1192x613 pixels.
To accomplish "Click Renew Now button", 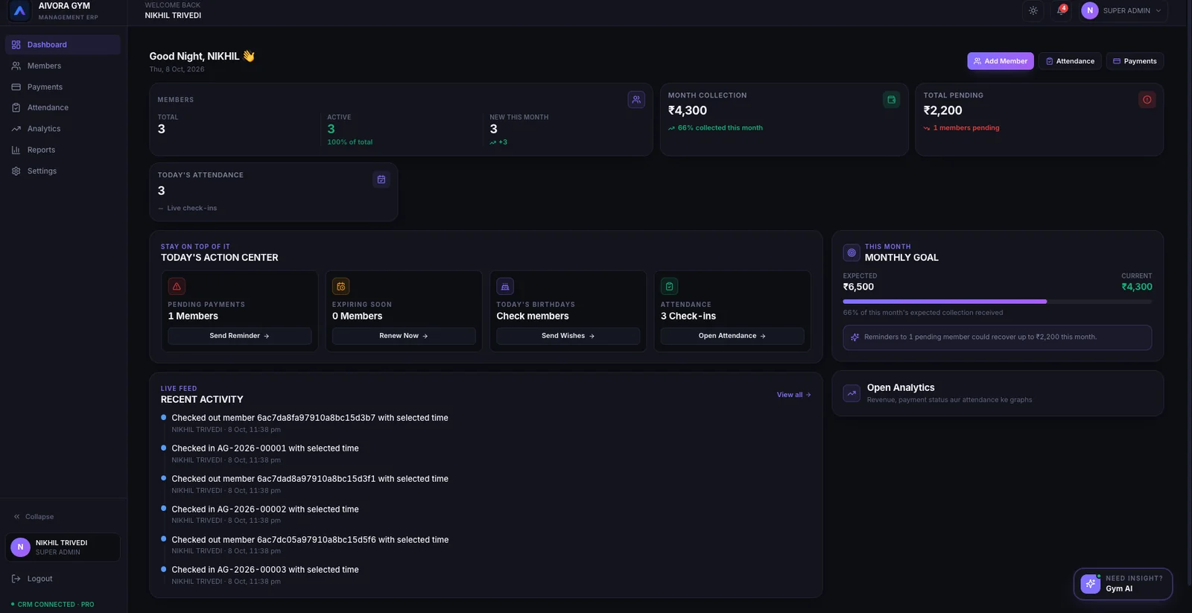I will [x=404, y=336].
